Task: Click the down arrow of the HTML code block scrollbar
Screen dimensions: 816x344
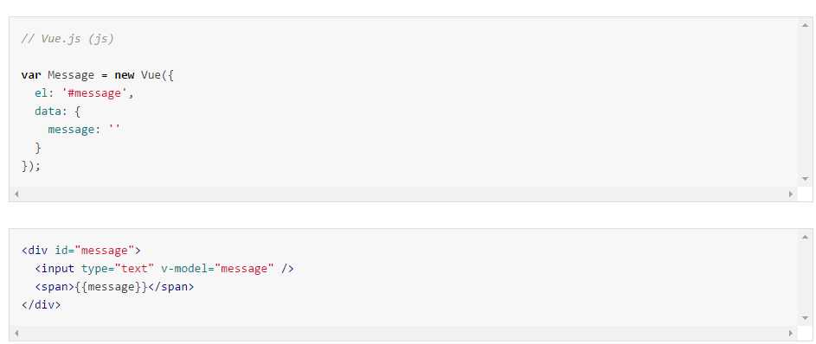Action: click(x=805, y=318)
